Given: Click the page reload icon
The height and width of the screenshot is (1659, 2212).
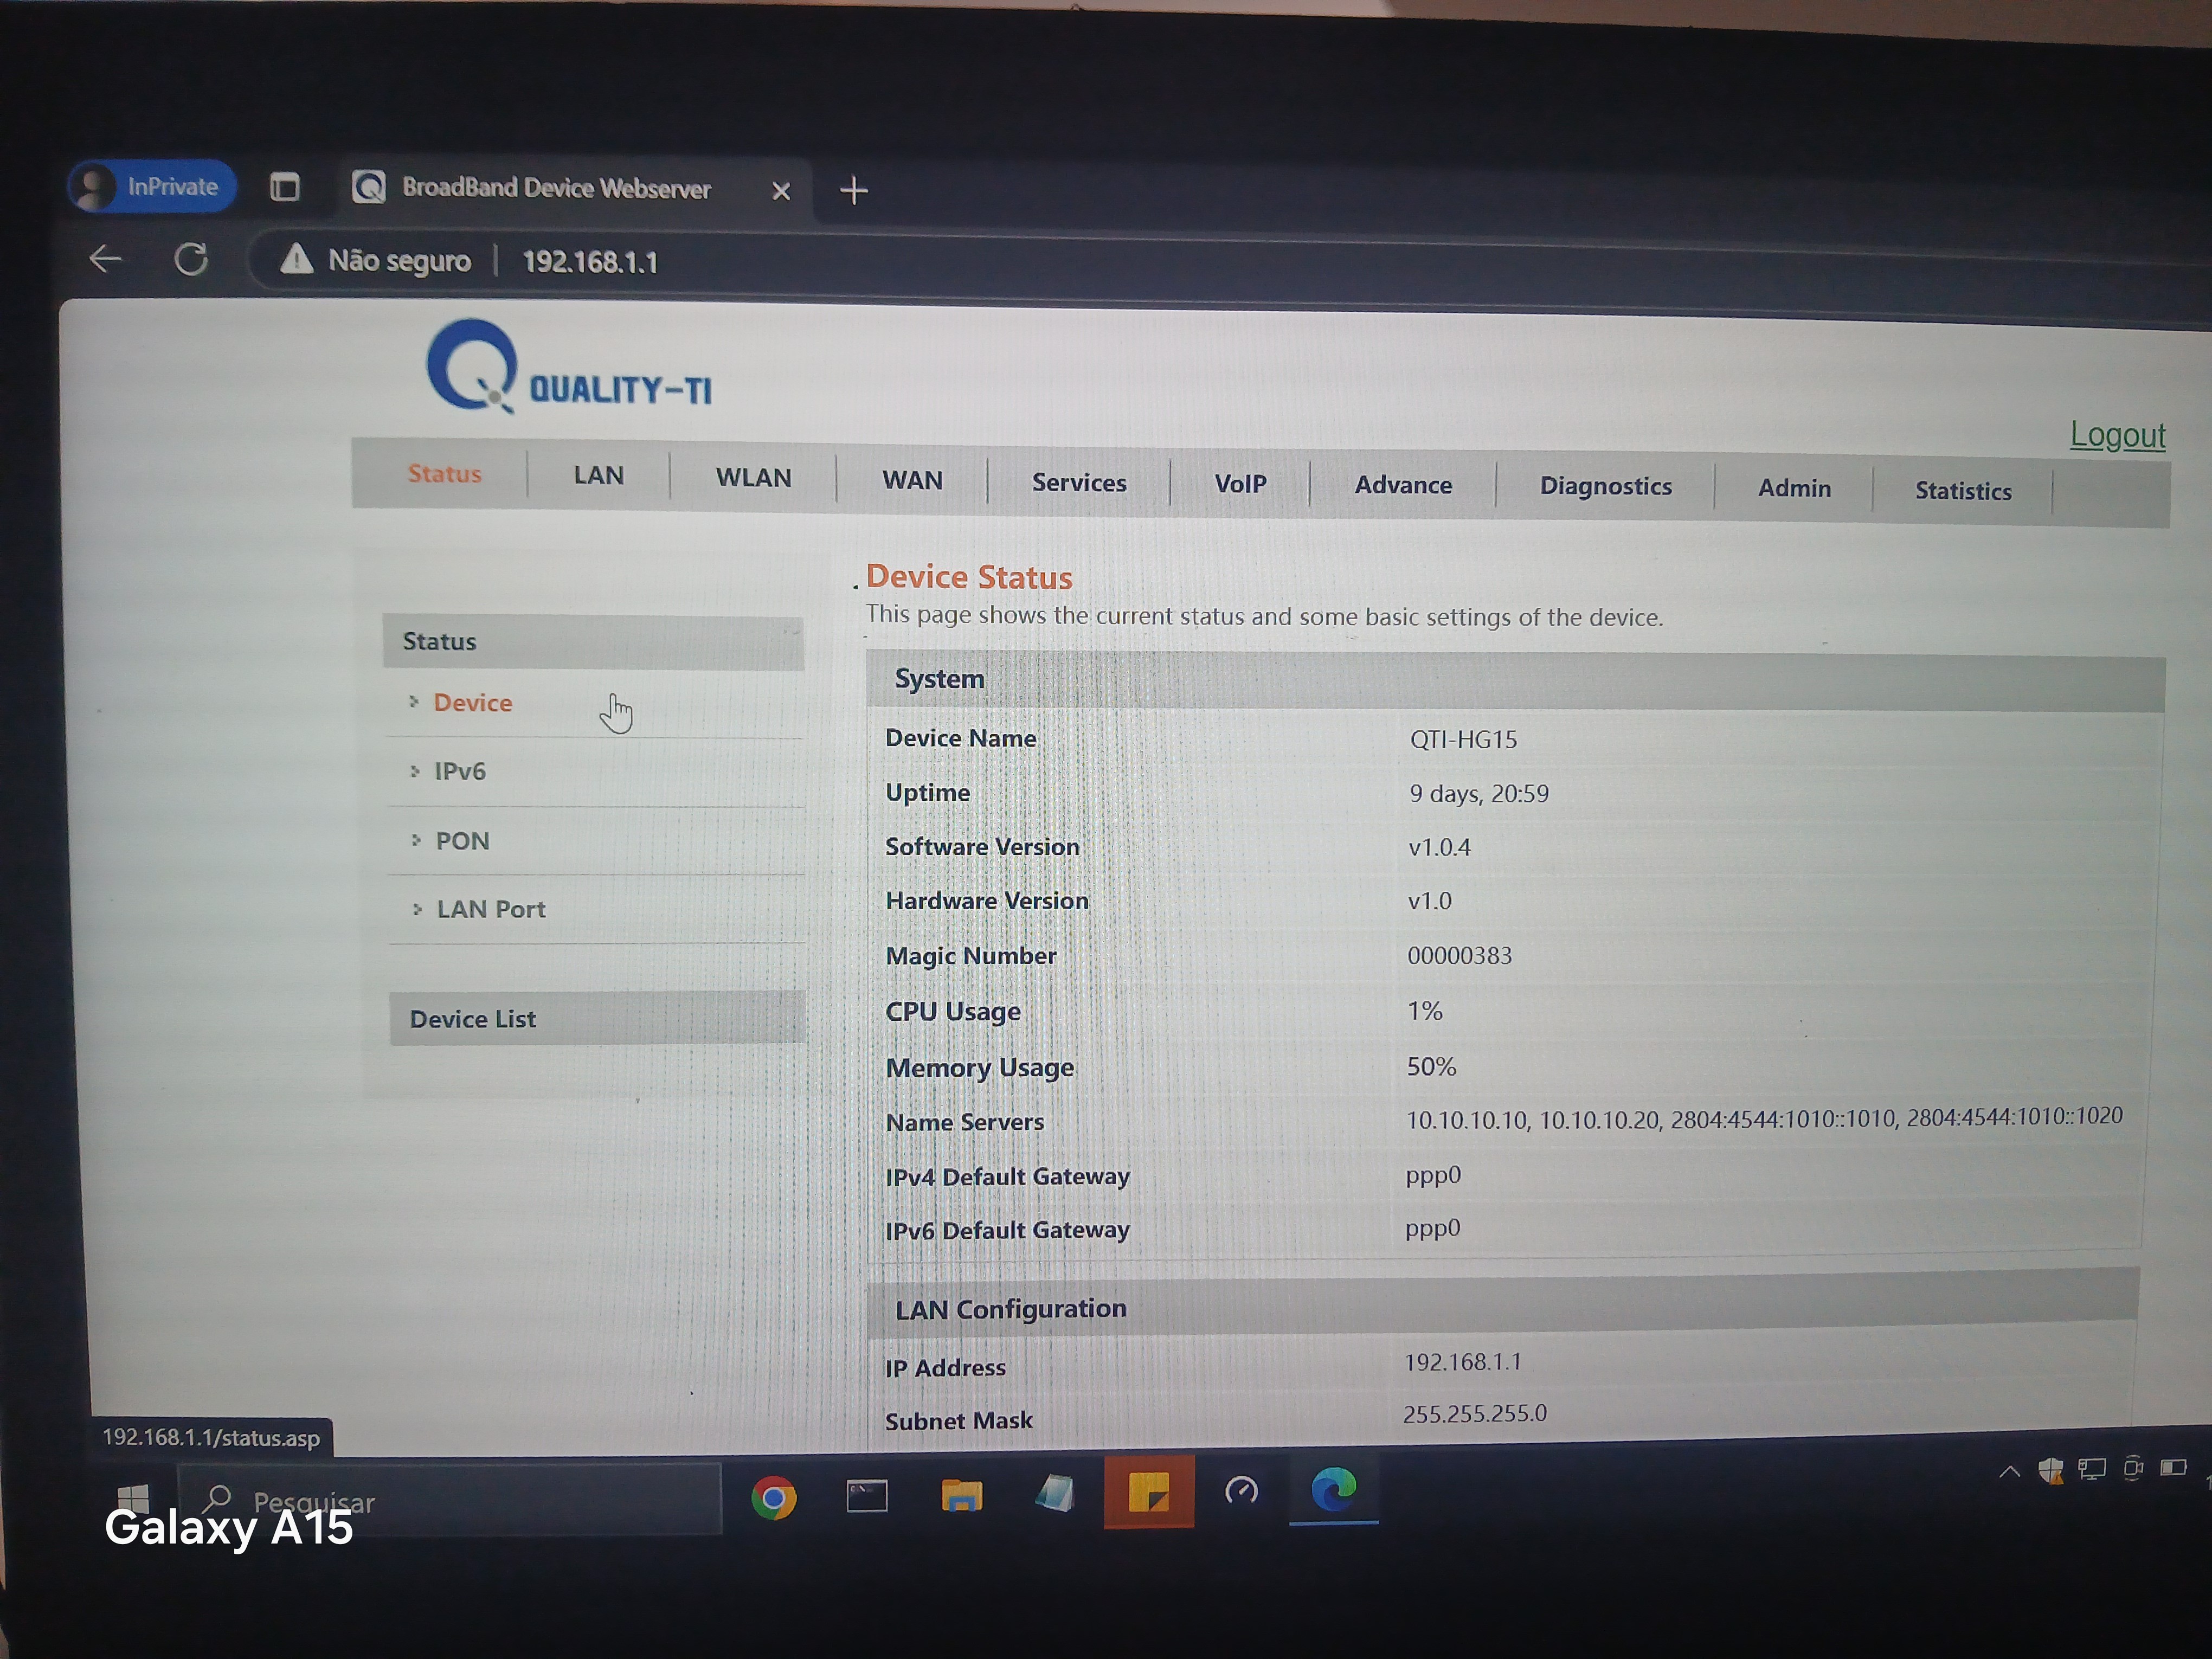Looking at the screenshot, I should pyautogui.click(x=190, y=259).
